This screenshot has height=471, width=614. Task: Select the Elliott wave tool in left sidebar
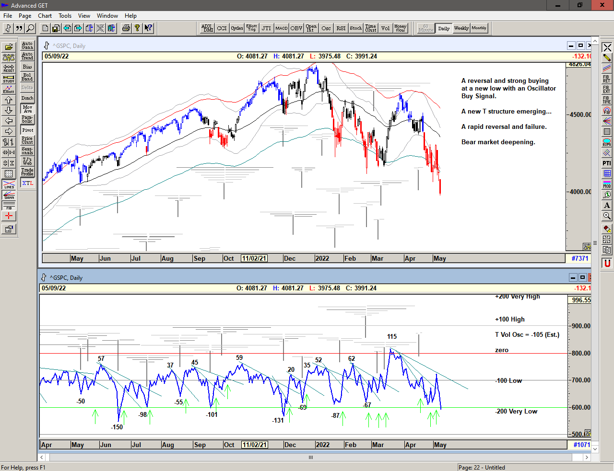(9, 89)
